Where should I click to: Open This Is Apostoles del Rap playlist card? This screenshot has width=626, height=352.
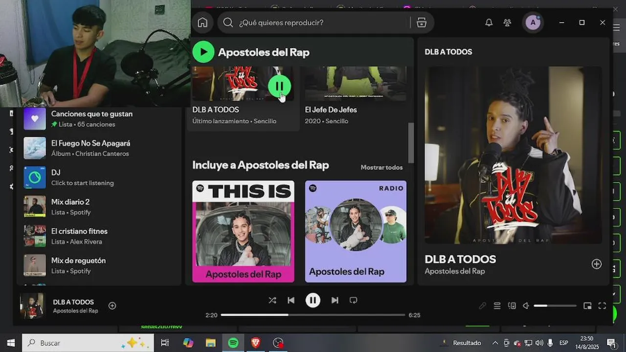point(243,231)
